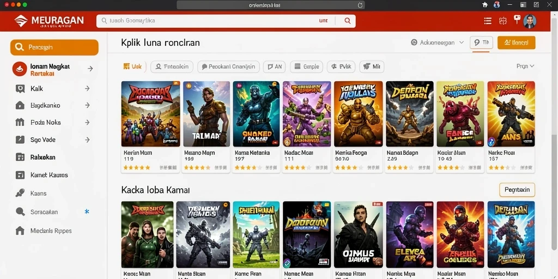Click the Pegmtakin button
The height and width of the screenshot is (279, 558).
pyautogui.click(x=517, y=190)
